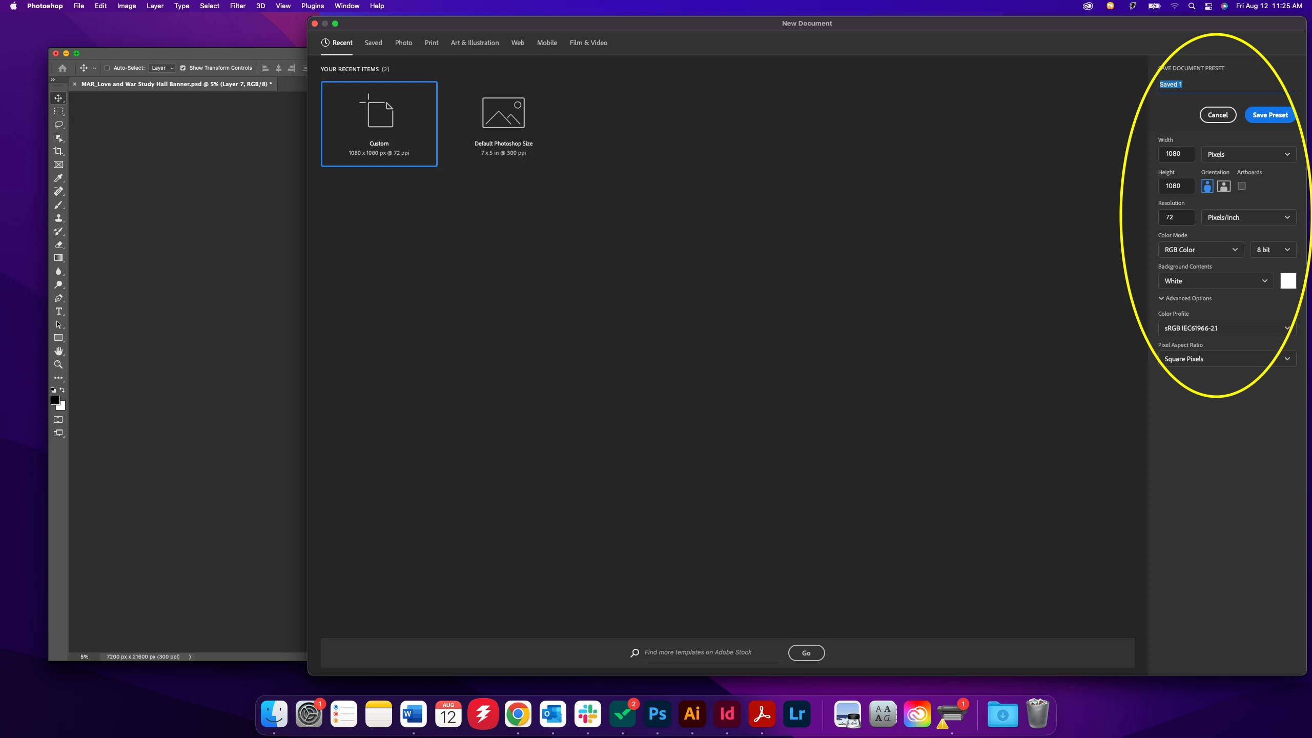Select the Lasso tool
This screenshot has width=1312, height=738.
click(x=58, y=125)
